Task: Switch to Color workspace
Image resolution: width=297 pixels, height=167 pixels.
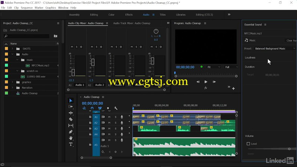Action: coord(111,15)
